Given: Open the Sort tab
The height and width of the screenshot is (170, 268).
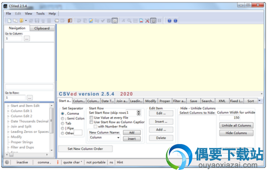Looking at the screenshot, I should coord(250,101).
